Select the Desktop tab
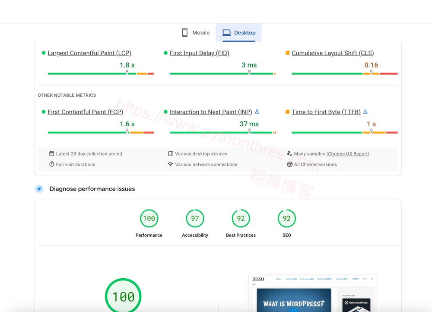This screenshot has width=432, height=312. click(239, 33)
